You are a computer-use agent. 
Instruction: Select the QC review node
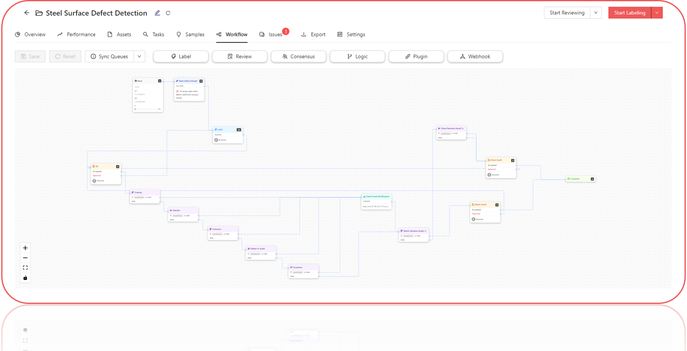click(x=106, y=174)
